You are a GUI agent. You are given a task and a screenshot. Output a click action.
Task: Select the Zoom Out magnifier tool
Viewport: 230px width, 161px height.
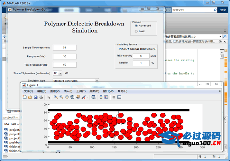pyautogui.click(x=61, y=97)
